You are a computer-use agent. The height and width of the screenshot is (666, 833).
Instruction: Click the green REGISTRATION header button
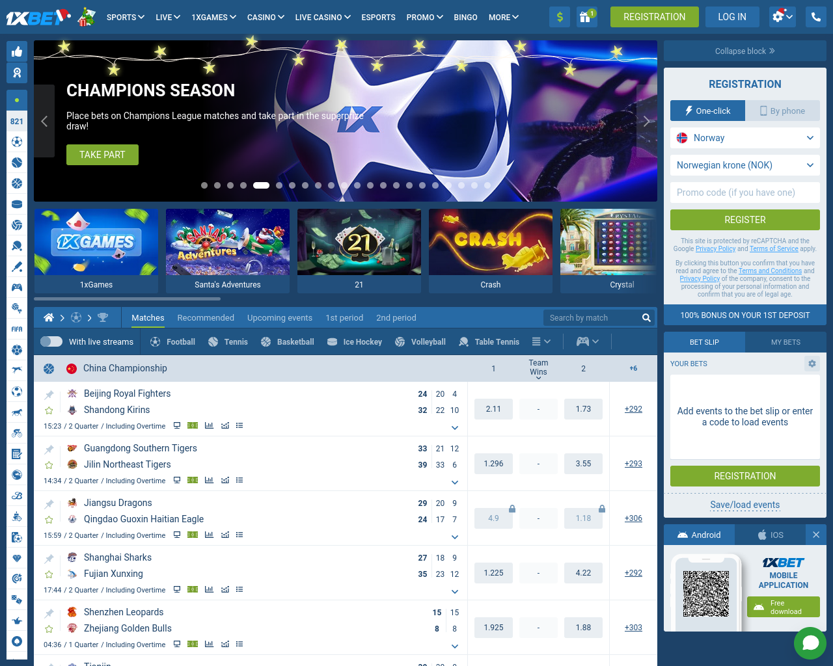tap(655, 17)
